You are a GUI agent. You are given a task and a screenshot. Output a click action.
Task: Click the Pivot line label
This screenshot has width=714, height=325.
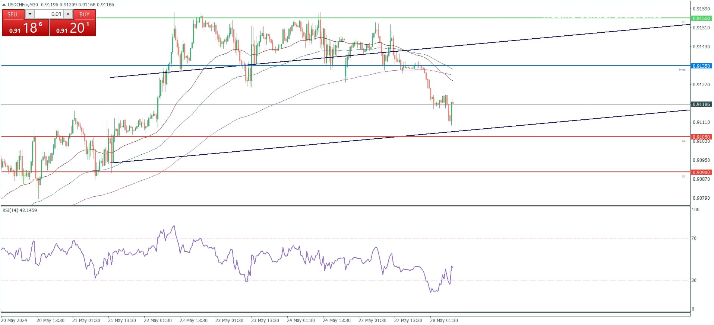[682, 70]
